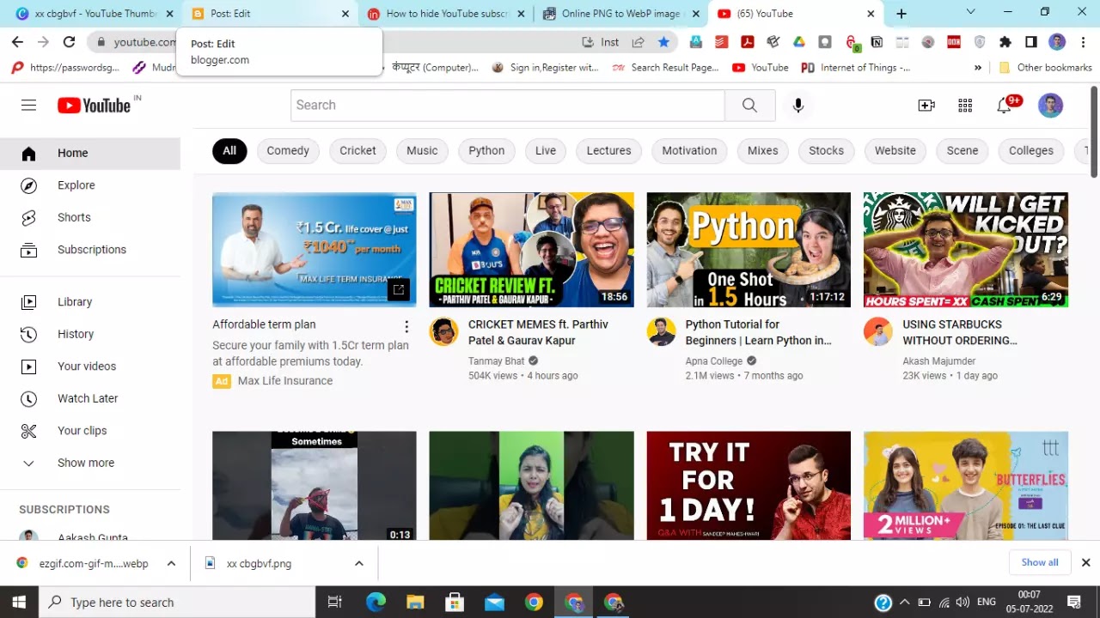This screenshot has width=1100, height=618.
Task: Open Shorts from the sidebar
Action: pos(90,217)
